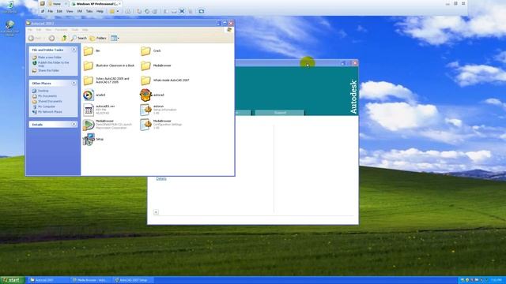506x284 pixels.
Task: Open the Explorer Help menu
Action: click(x=85, y=30)
